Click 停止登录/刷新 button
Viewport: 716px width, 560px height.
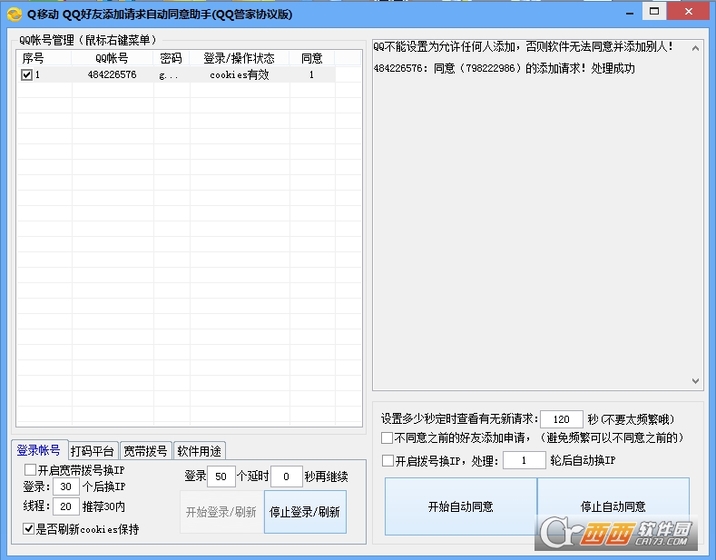pos(305,512)
